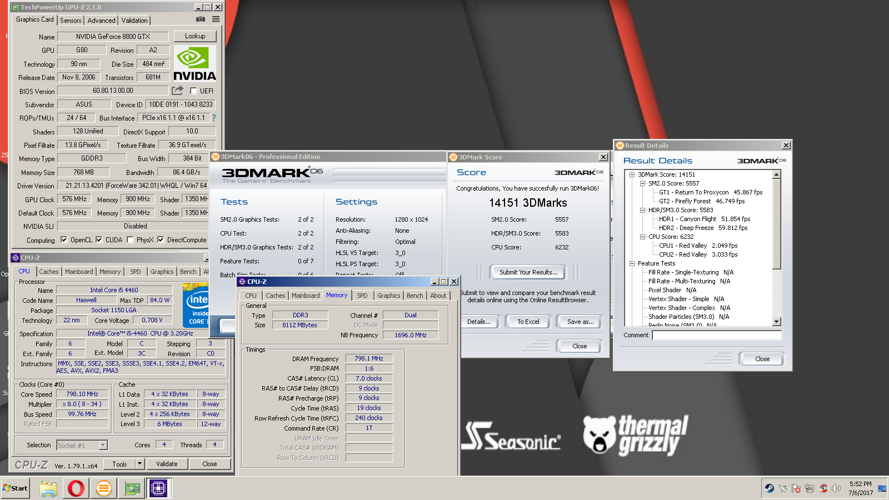Open About tab in front CPU-Z

(x=438, y=296)
